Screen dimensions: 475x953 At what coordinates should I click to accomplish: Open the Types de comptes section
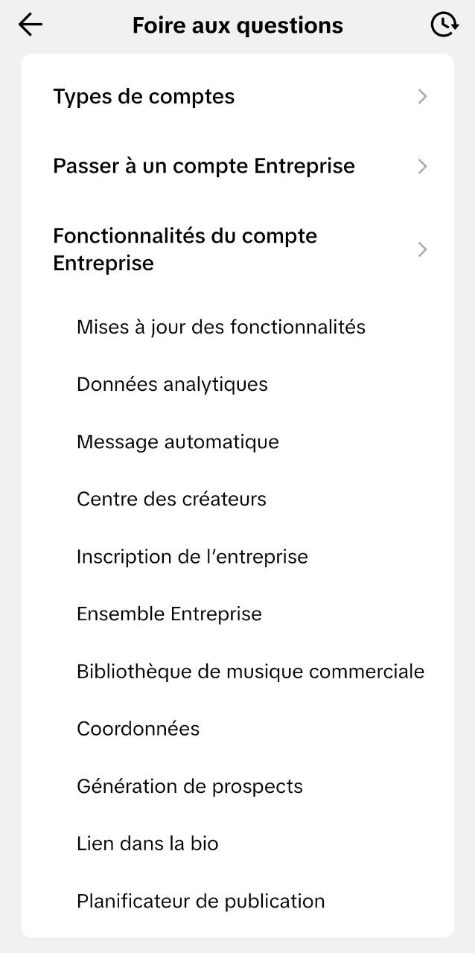click(144, 96)
